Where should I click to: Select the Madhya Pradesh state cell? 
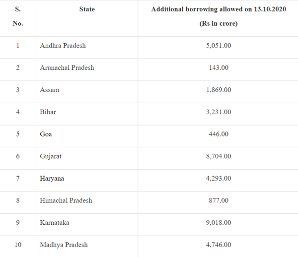(64, 245)
